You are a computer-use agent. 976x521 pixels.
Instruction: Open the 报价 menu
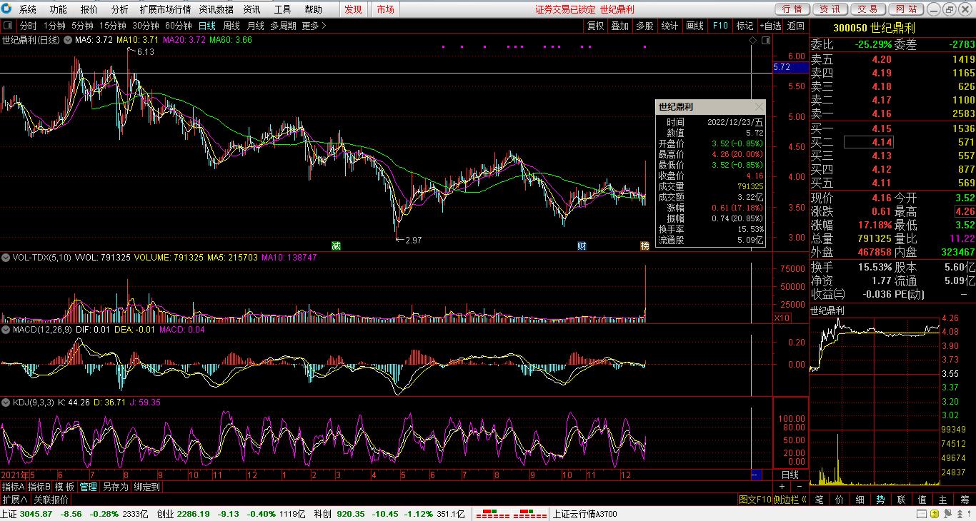[89, 9]
